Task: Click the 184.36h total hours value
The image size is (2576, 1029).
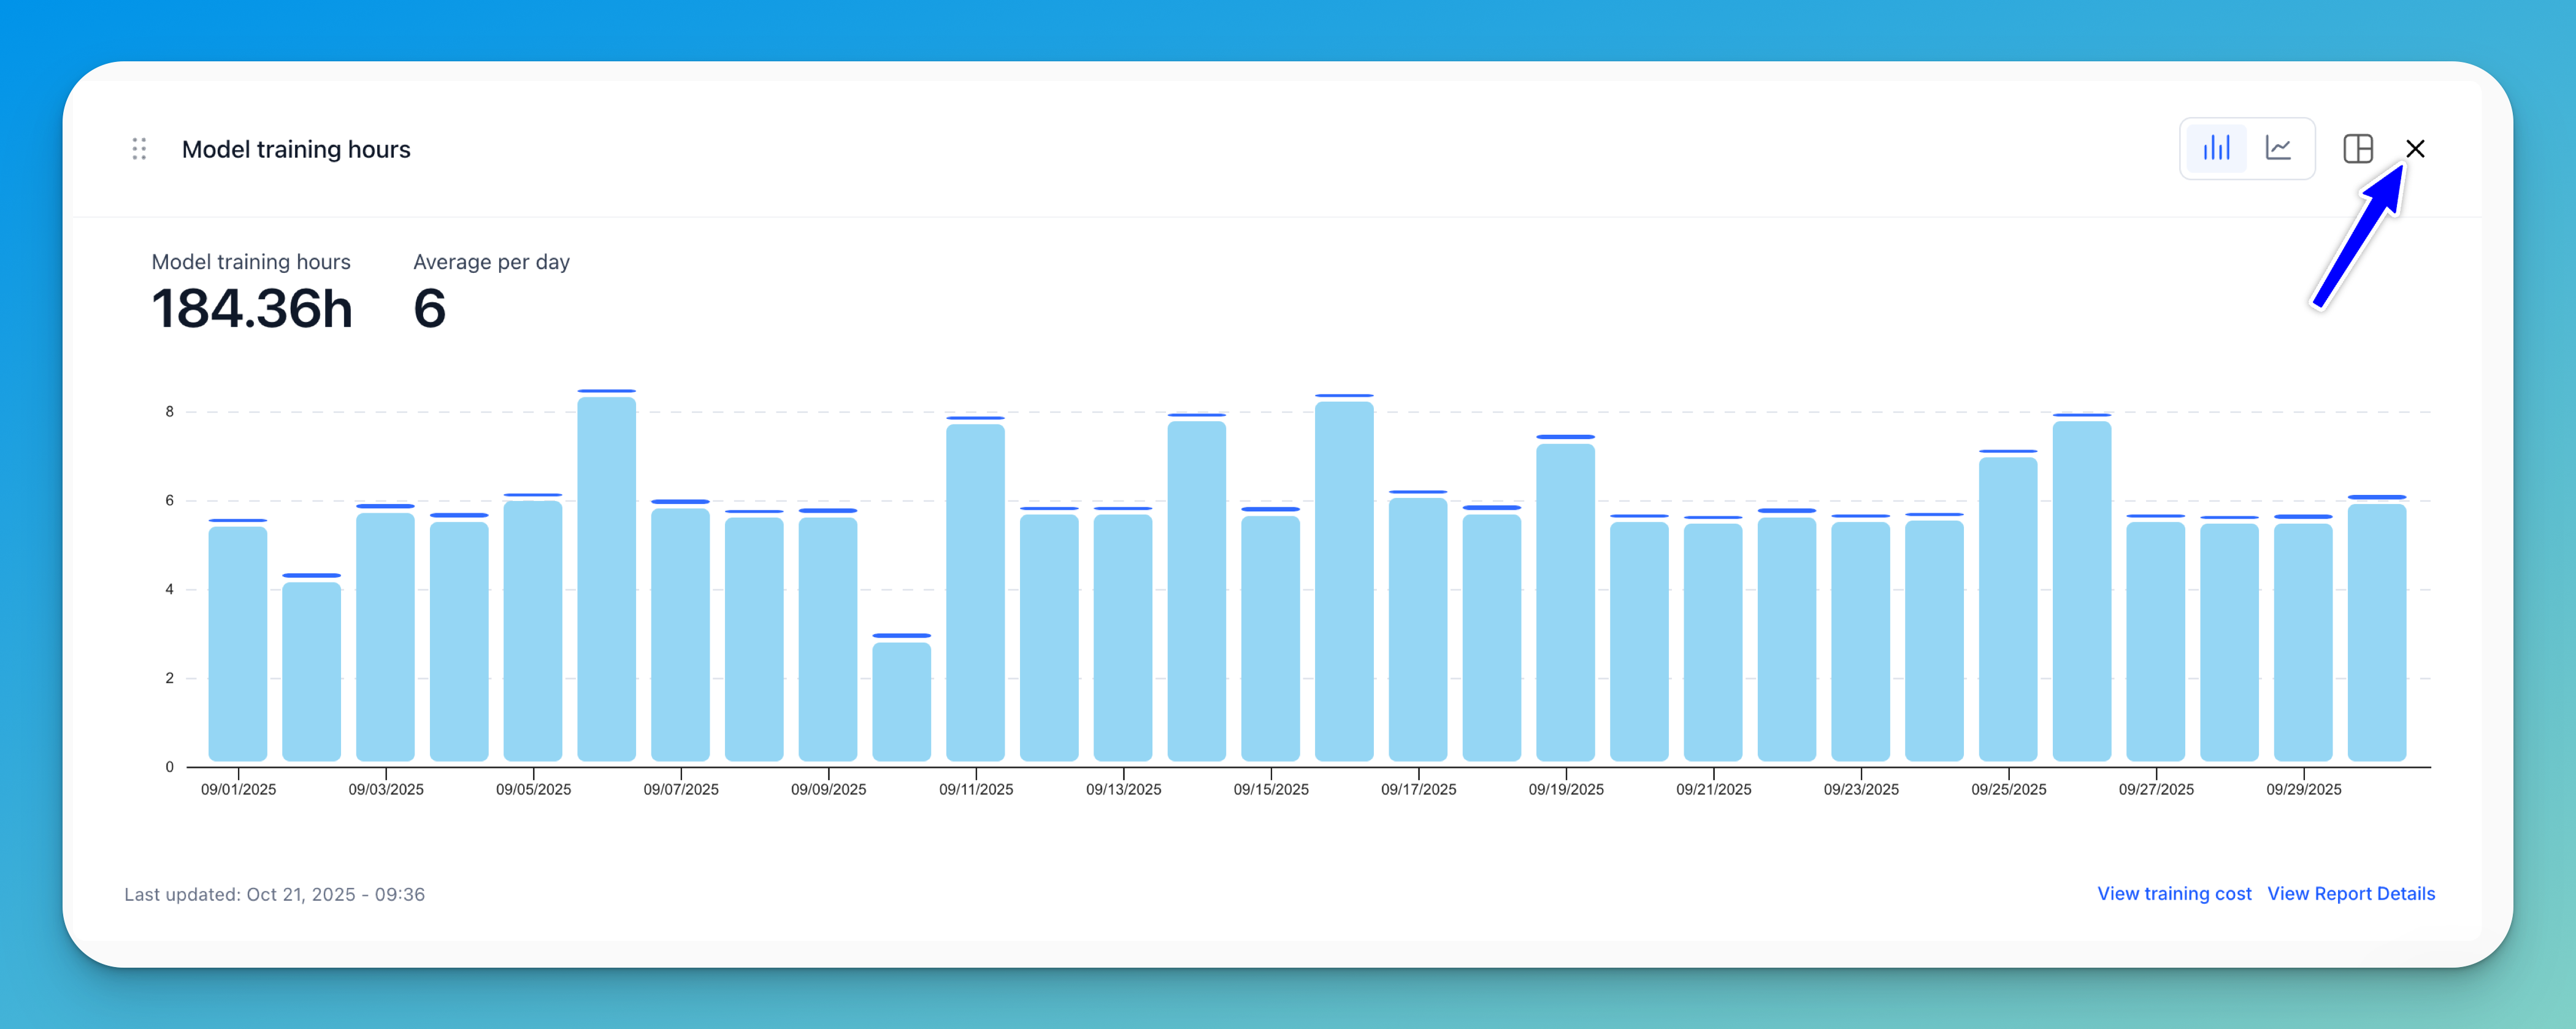Action: click(252, 308)
